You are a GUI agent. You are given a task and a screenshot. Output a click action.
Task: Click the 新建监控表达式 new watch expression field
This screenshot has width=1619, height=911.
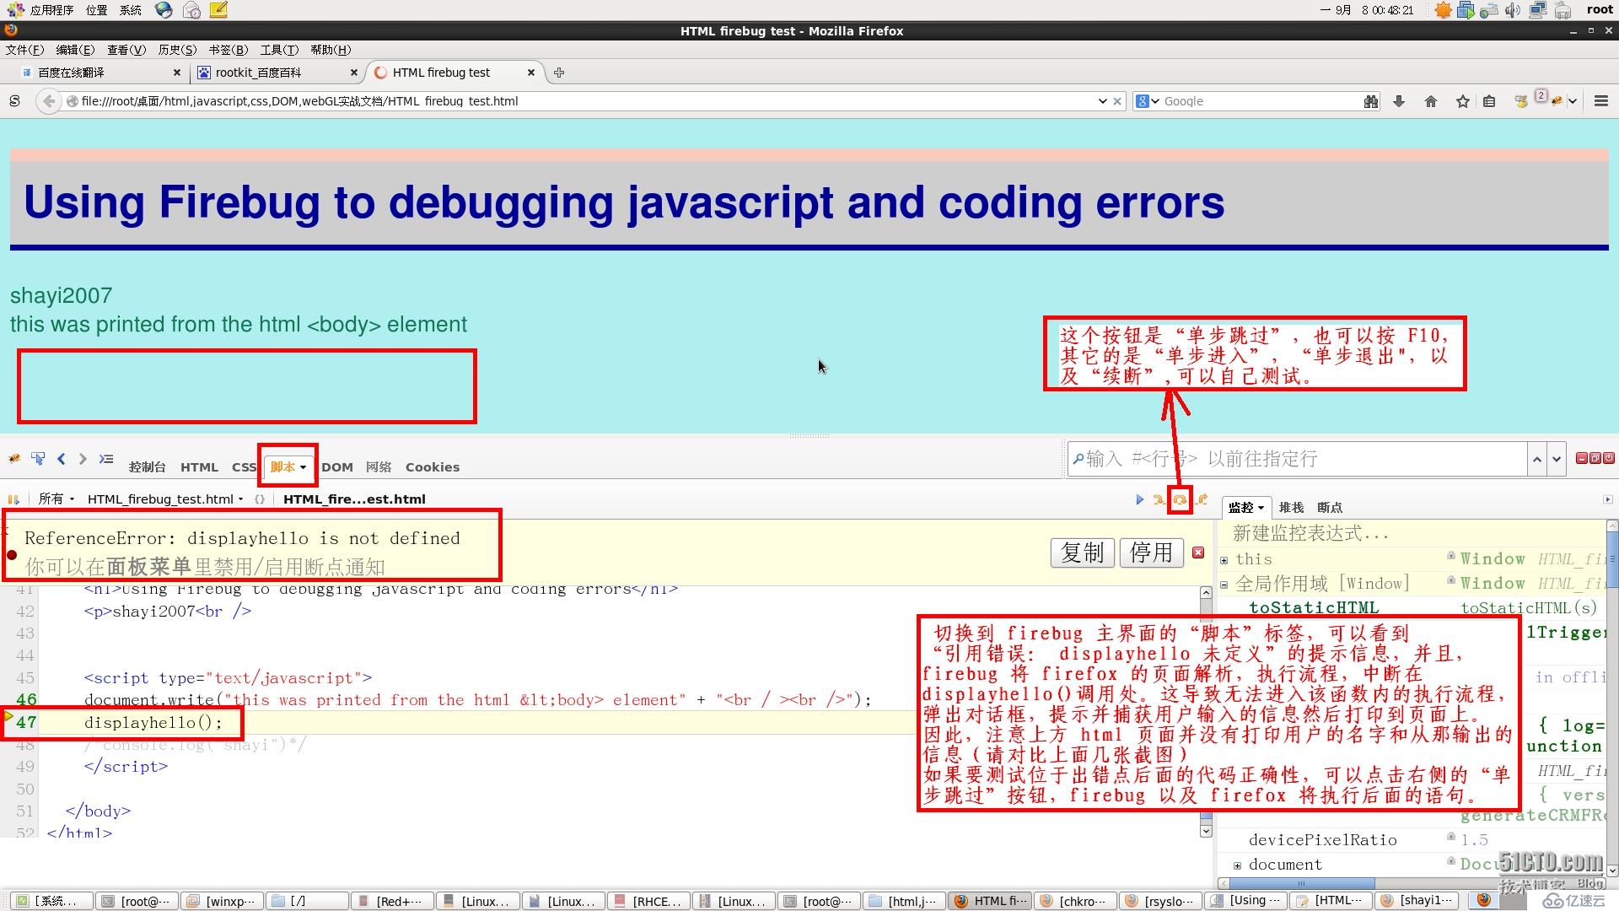(1412, 534)
